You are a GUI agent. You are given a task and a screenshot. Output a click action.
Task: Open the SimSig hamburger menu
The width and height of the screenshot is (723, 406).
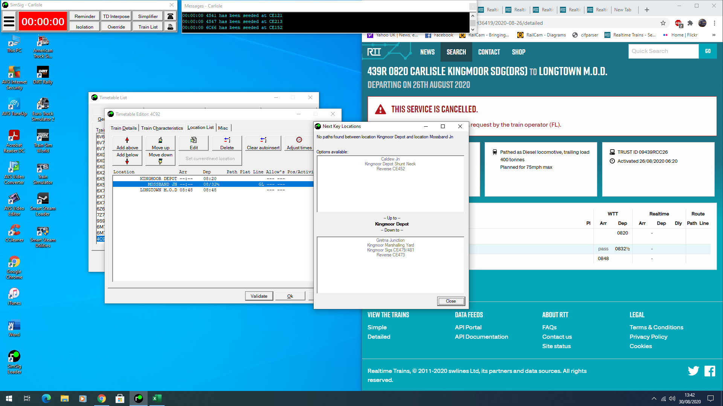point(9,21)
